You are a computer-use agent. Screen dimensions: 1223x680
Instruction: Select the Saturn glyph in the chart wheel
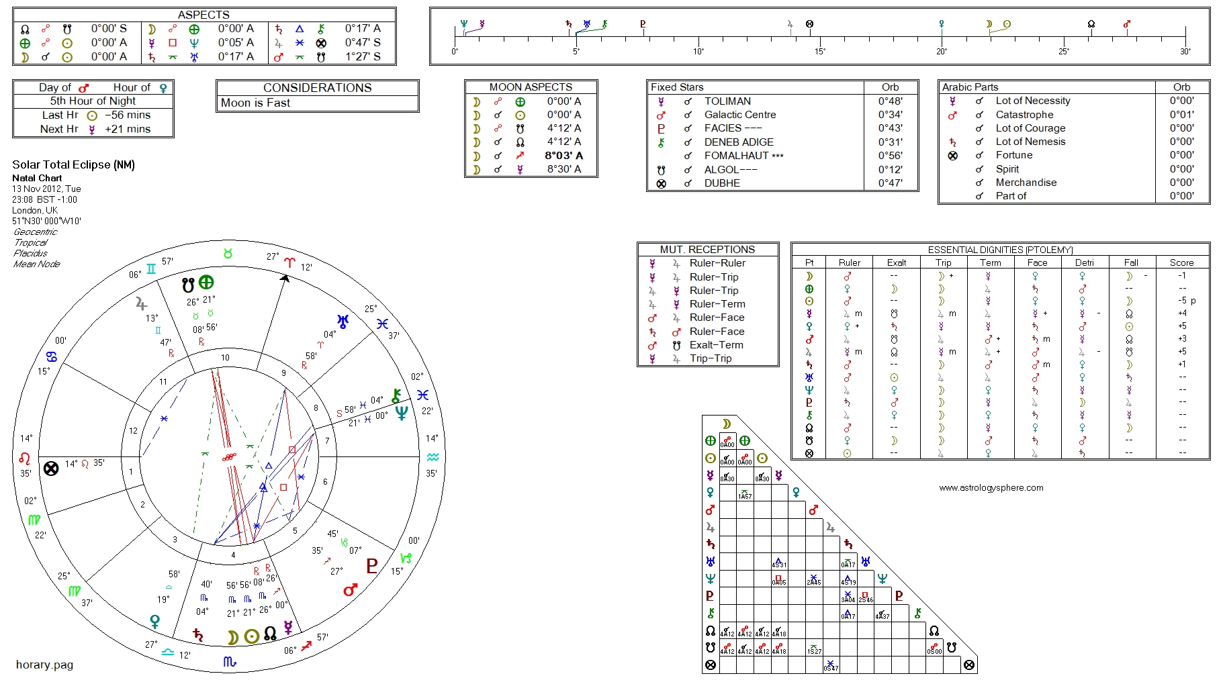coord(198,634)
